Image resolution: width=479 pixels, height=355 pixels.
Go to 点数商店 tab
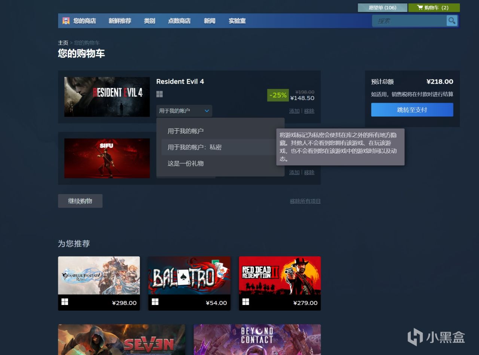[x=179, y=21]
